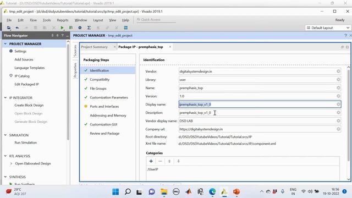The width and height of the screenshot is (352, 198).
Task: Open the File menu
Action: click(x=9, y=20)
